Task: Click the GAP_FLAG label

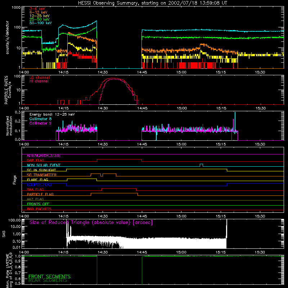Action: [35, 160]
